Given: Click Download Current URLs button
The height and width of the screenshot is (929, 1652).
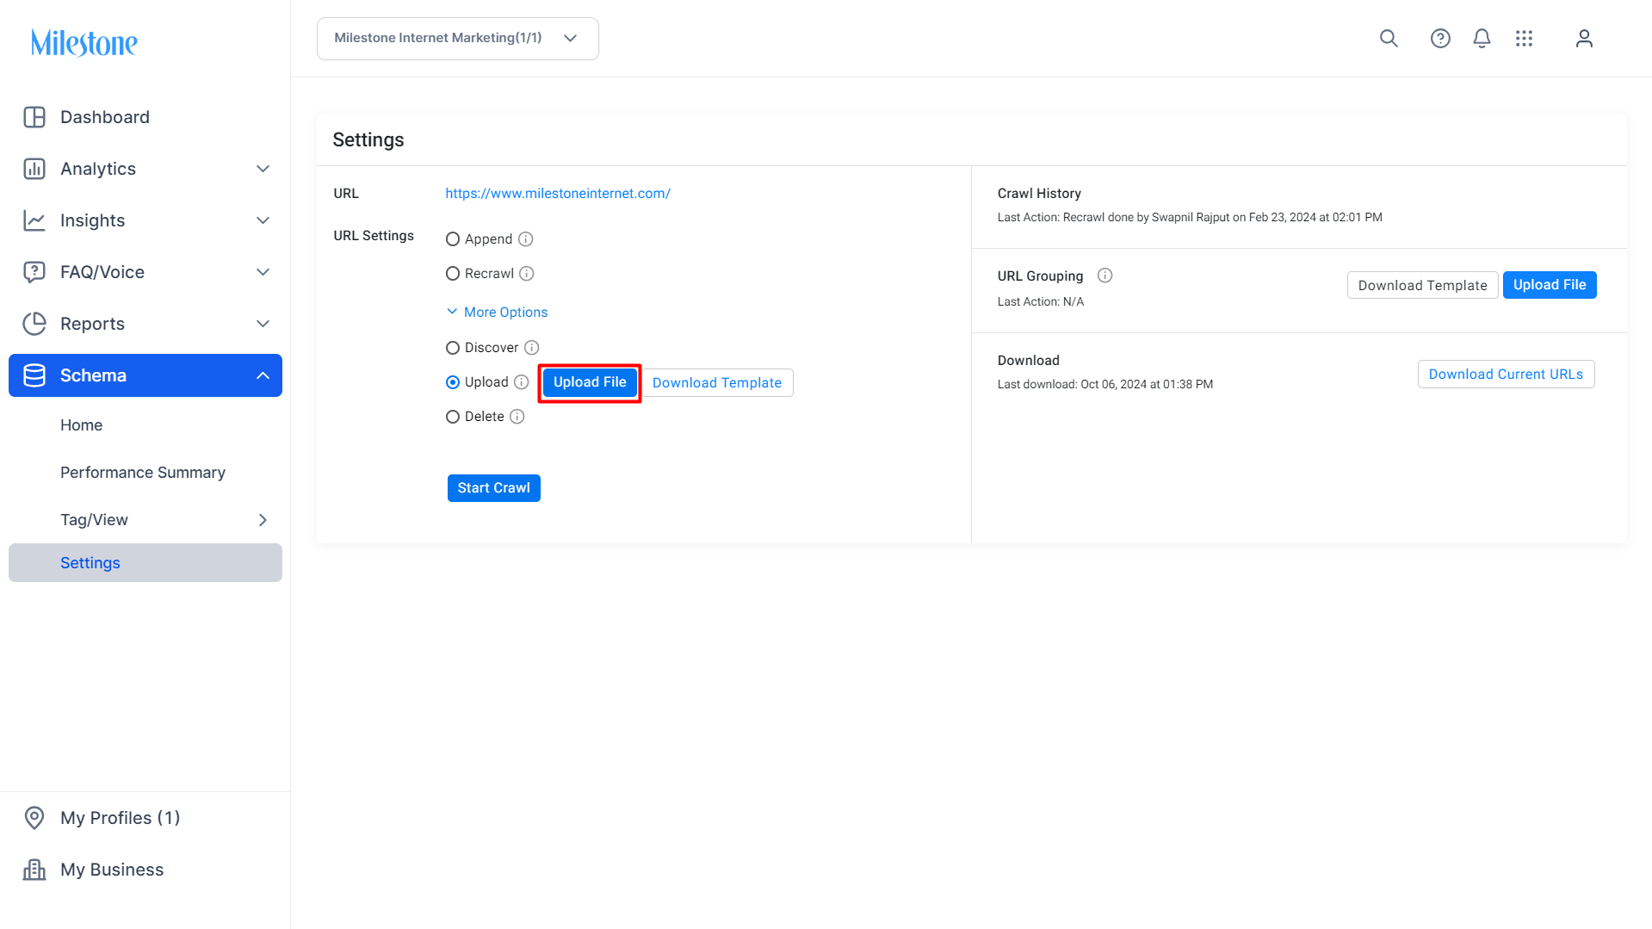Looking at the screenshot, I should click(1507, 375).
